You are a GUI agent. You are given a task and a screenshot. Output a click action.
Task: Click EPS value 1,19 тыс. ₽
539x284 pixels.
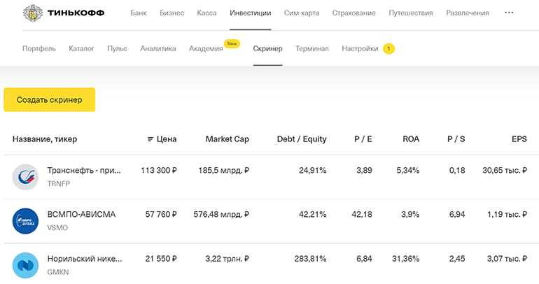pyautogui.click(x=507, y=214)
